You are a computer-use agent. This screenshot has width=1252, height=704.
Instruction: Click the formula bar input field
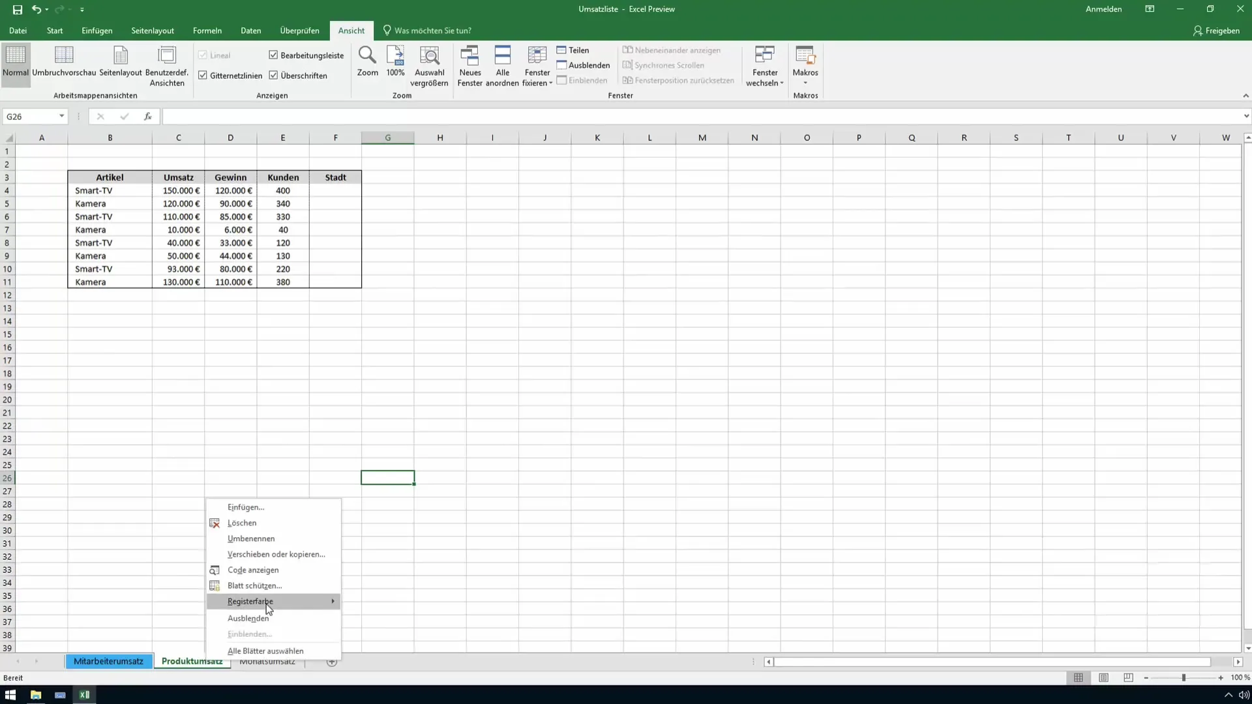tap(701, 116)
